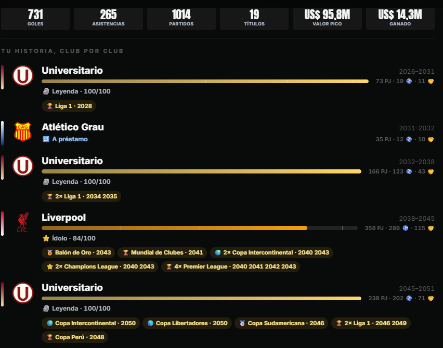Click the soccer ball icon next to 73 PJ · 19
The width and height of the screenshot is (443, 348).
tap(409, 81)
